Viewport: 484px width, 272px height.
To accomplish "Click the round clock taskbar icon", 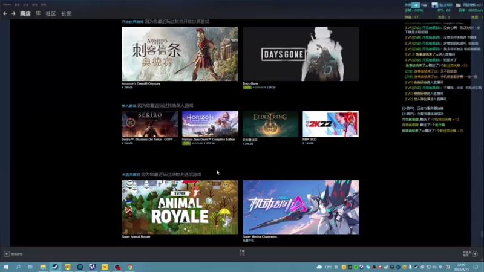I will click(80, 267).
